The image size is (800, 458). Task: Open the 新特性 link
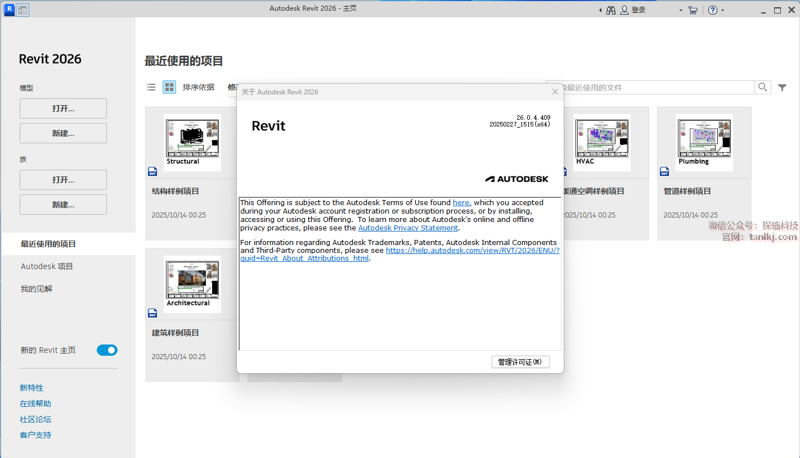[32, 388]
